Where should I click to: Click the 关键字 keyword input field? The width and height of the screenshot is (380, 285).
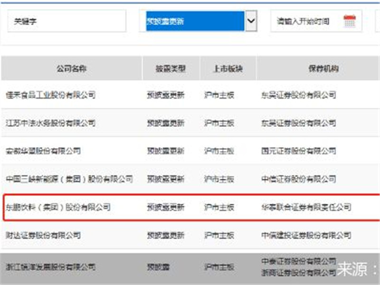pyautogui.click(x=66, y=21)
